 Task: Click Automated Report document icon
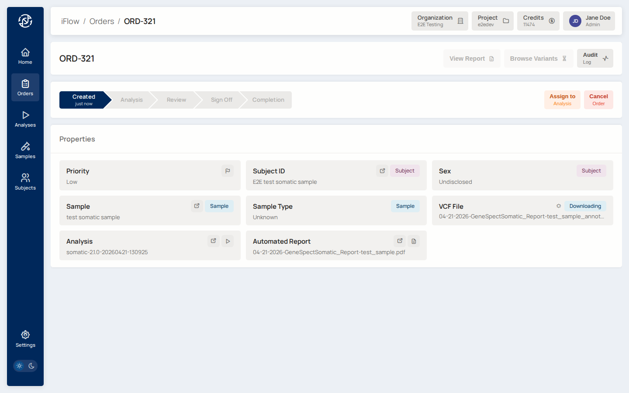click(x=414, y=241)
